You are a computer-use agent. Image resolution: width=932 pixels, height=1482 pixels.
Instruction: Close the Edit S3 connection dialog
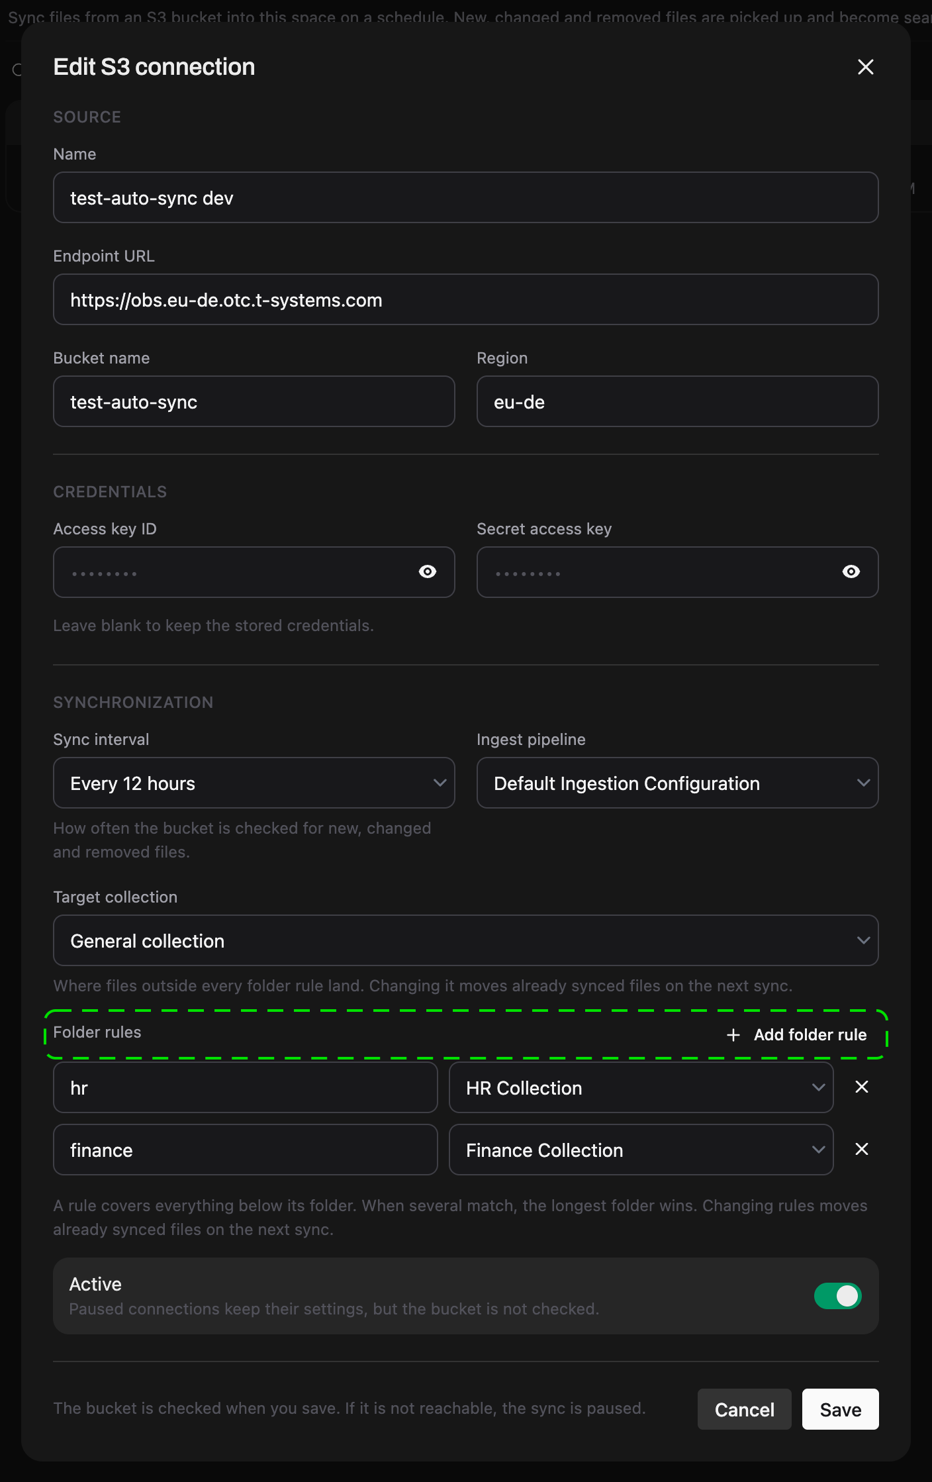865,67
